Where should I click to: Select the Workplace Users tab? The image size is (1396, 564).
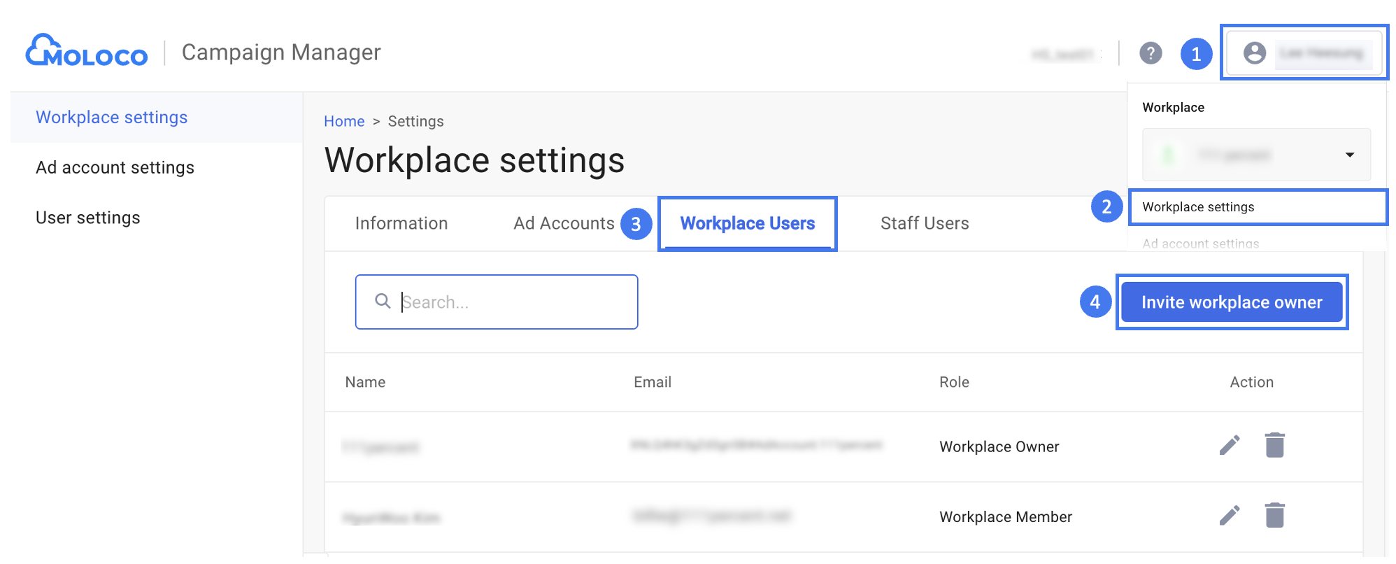747,224
